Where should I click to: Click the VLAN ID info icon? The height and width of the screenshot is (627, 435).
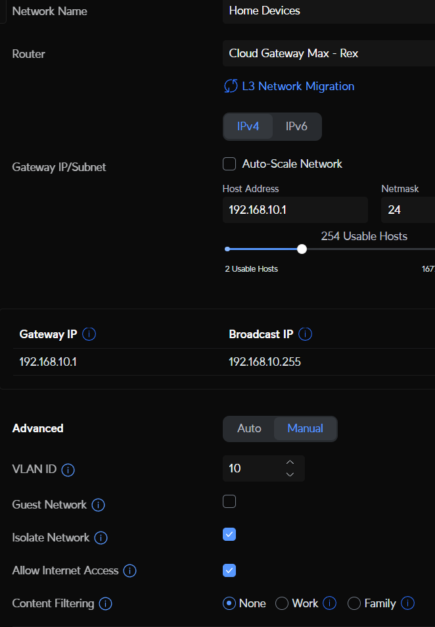pyautogui.click(x=68, y=470)
